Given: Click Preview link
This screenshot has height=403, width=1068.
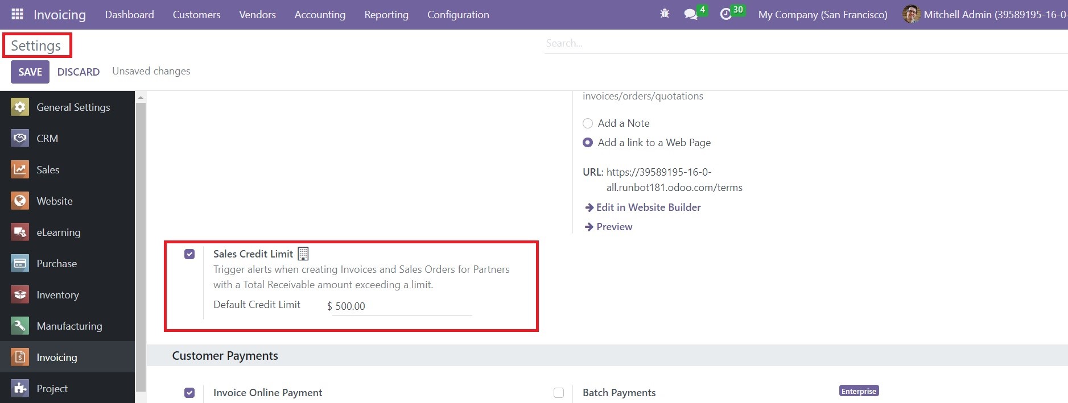Looking at the screenshot, I should point(615,227).
